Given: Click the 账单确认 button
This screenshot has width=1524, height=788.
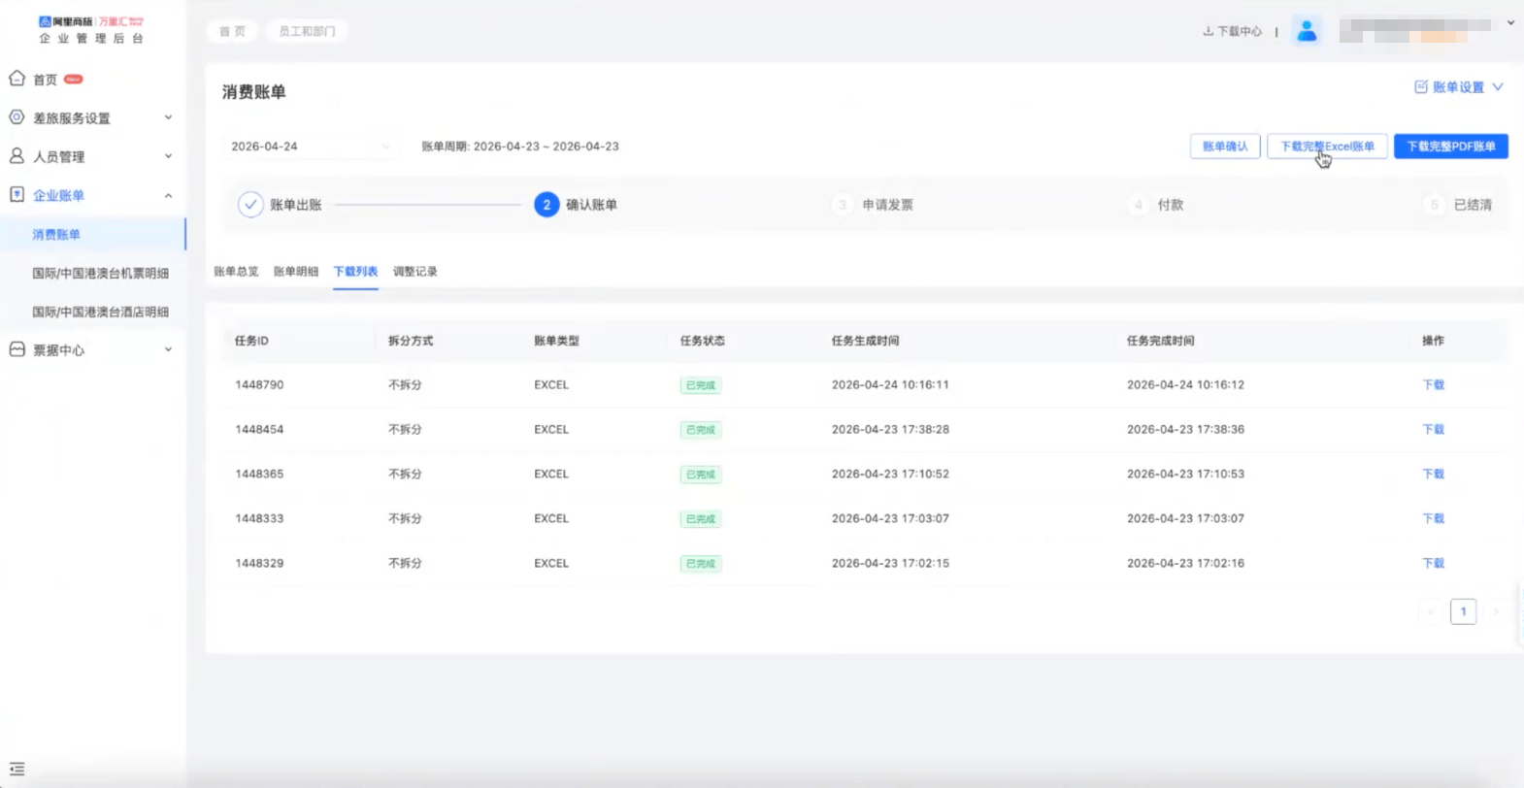Looking at the screenshot, I should point(1224,147).
